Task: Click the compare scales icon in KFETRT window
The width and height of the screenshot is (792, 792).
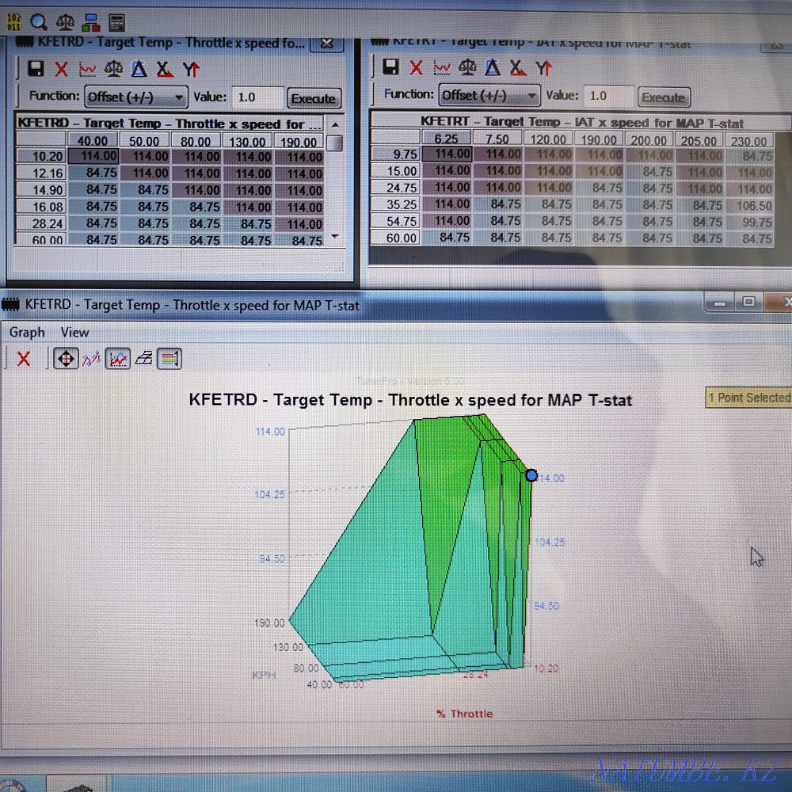Action: tap(467, 67)
